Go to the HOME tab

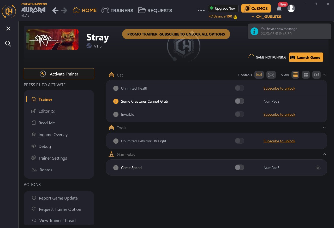click(x=85, y=10)
